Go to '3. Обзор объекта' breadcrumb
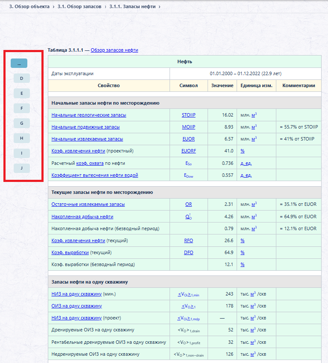This screenshot has height=363, width=328. coord(29,6)
